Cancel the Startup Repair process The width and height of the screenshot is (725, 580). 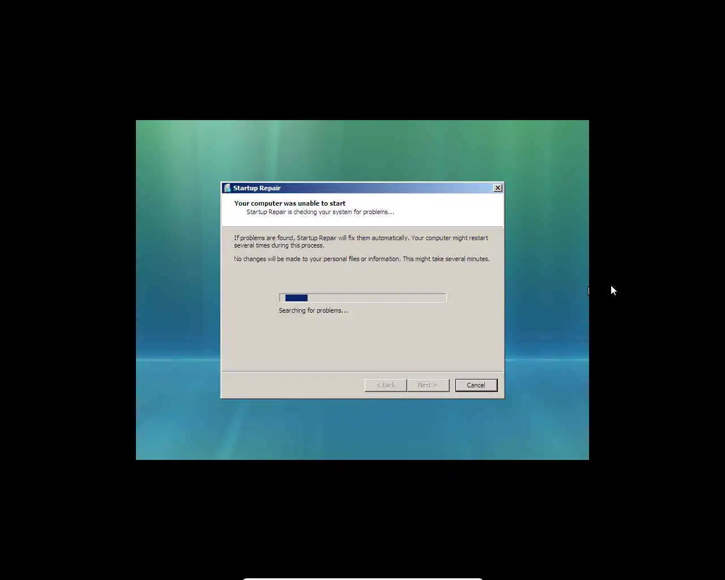(x=476, y=385)
